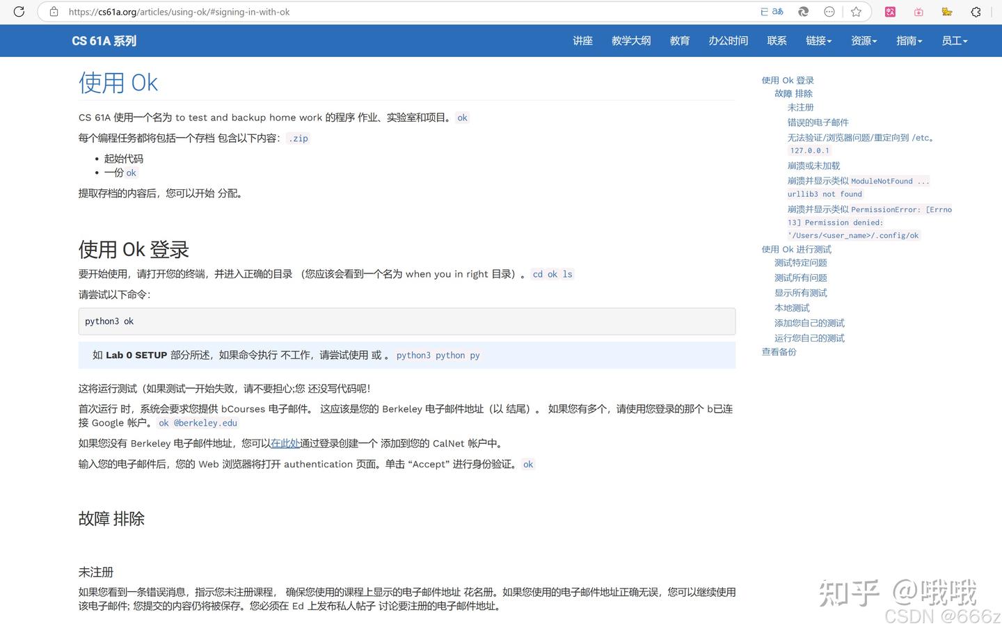The width and height of the screenshot is (1002, 633).
Task: Click the lock icon in the address bar
Action: [x=54, y=12]
